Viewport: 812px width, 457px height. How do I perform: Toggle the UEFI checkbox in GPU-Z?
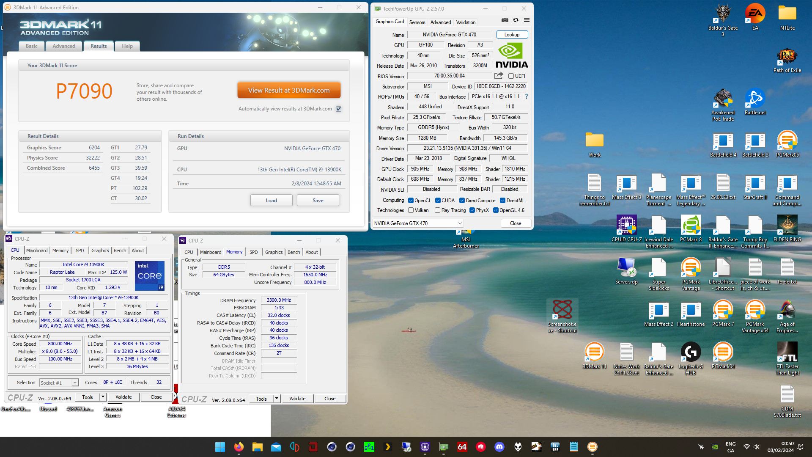point(511,76)
